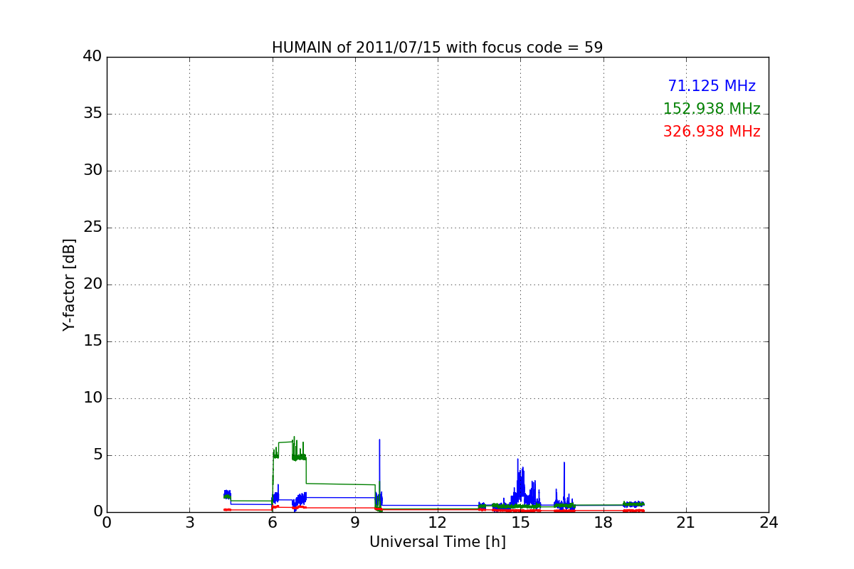Select the blue '71.125 MHz' legend label
The height and width of the screenshot is (569, 854).
pos(712,86)
